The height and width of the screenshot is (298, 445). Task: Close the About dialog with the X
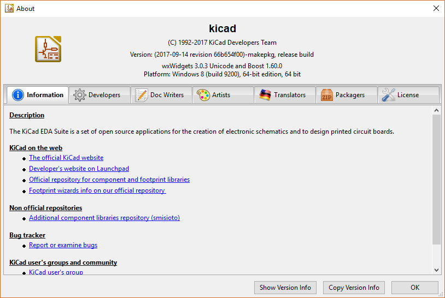coord(436,8)
